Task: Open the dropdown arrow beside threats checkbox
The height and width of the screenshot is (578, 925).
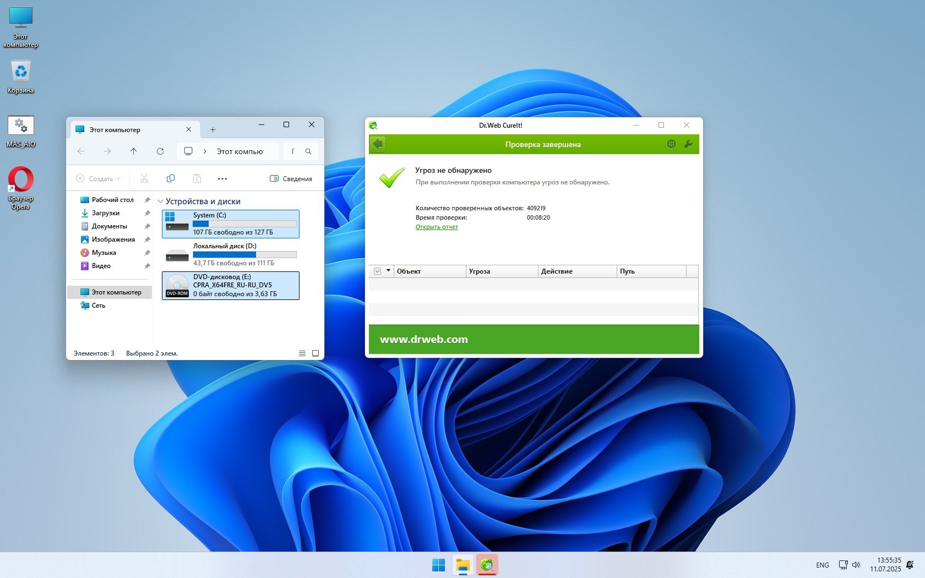Action: coord(388,271)
